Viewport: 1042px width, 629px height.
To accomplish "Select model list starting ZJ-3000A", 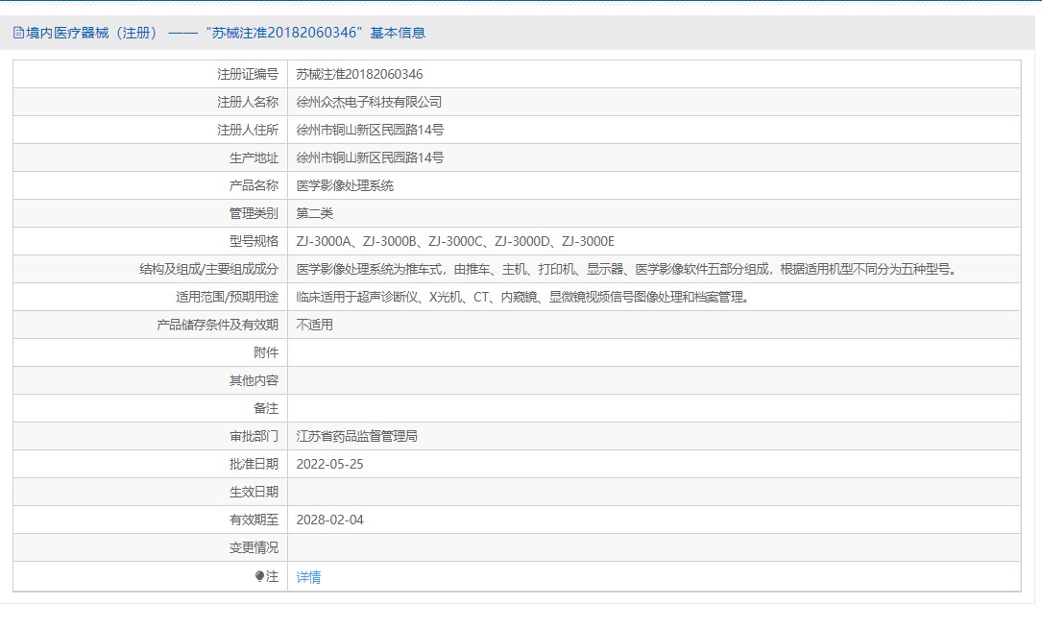I will click(455, 242).
